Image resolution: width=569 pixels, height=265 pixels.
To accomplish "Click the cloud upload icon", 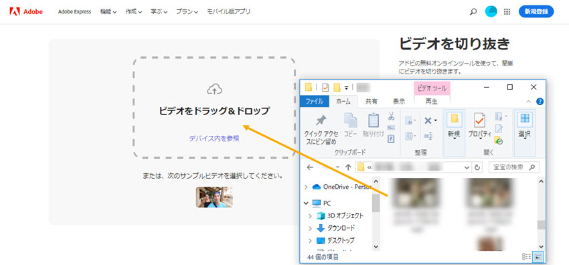I will tap(214, 89).
